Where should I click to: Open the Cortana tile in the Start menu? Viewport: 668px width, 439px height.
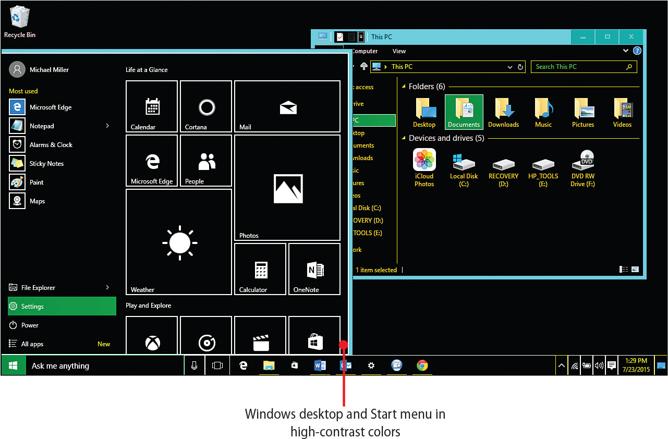tap(205, 106)
